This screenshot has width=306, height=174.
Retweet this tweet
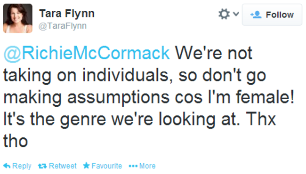pyautogui.click(x=57, y=166)
